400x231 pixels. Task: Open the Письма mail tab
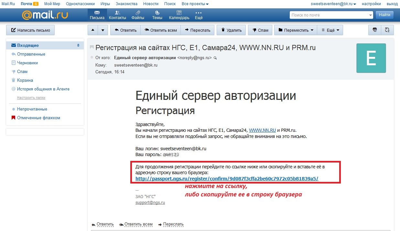click(97, 15)
